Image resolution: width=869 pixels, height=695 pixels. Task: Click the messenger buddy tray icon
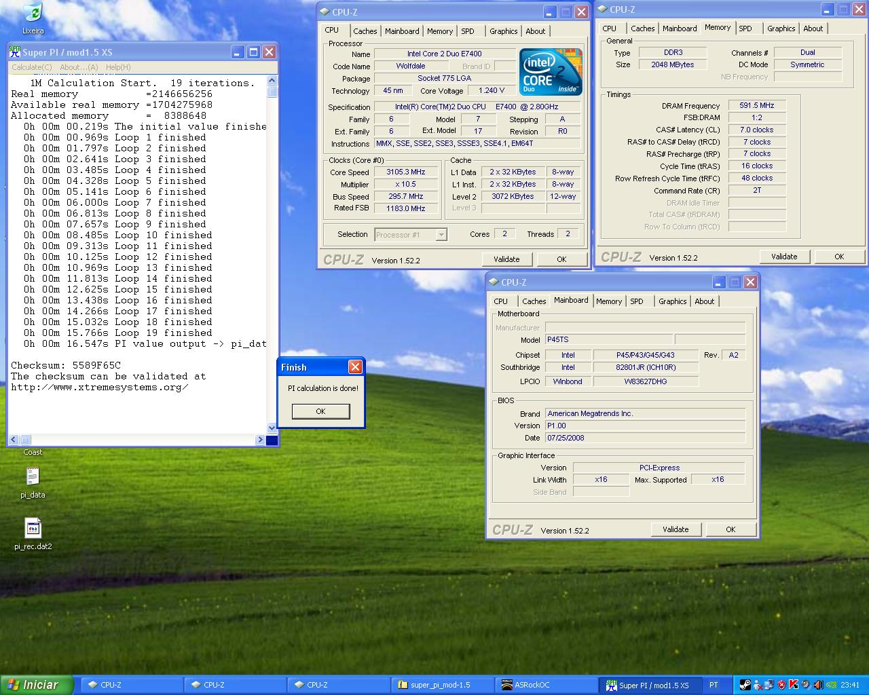[x=758, y=685]
